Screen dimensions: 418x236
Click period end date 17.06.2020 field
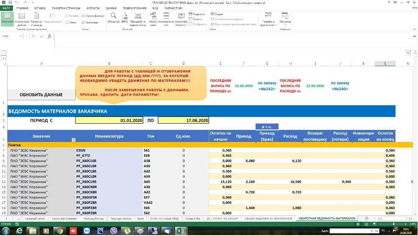tap(183, 120)
